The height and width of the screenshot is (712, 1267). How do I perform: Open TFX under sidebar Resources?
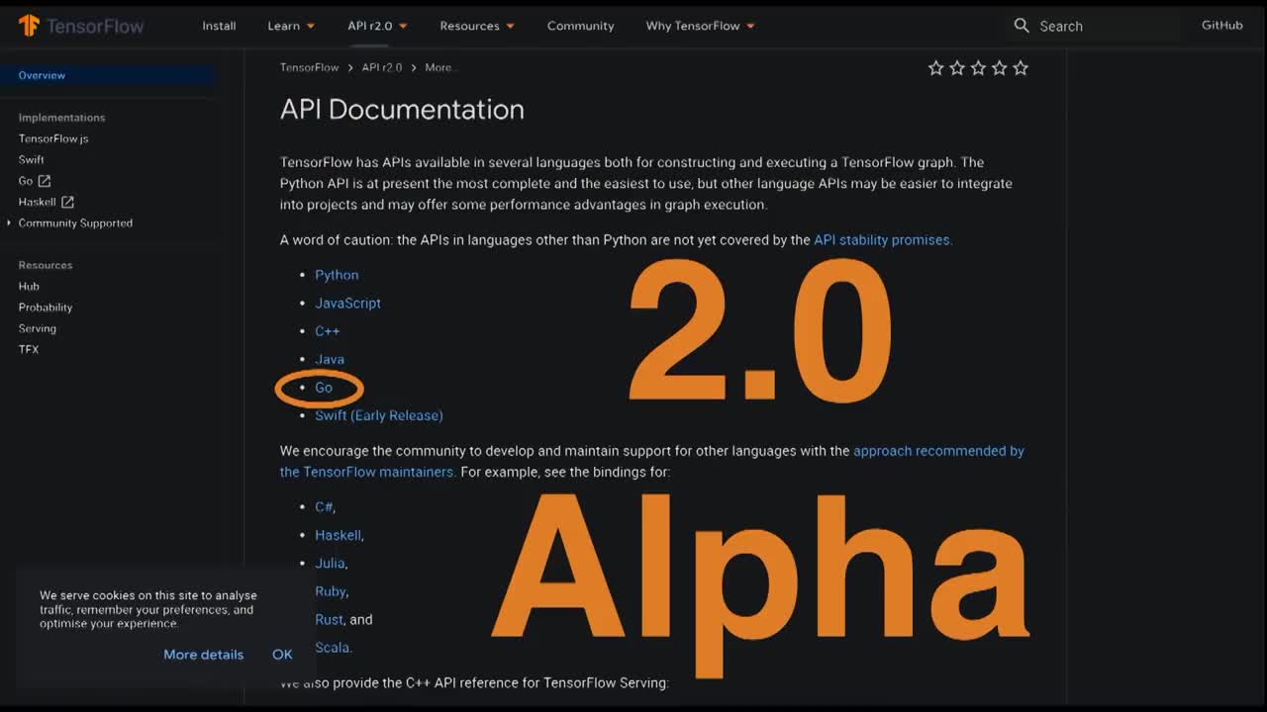tap(29, 349)
